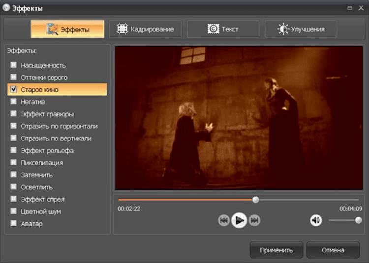This screenshot has height=263, width=369.
Task: Open the Текст tab
Action: pyautogui.click(x=223, y=29)
